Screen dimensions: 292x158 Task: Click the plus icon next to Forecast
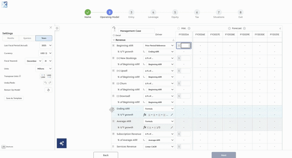coord(245,28)
